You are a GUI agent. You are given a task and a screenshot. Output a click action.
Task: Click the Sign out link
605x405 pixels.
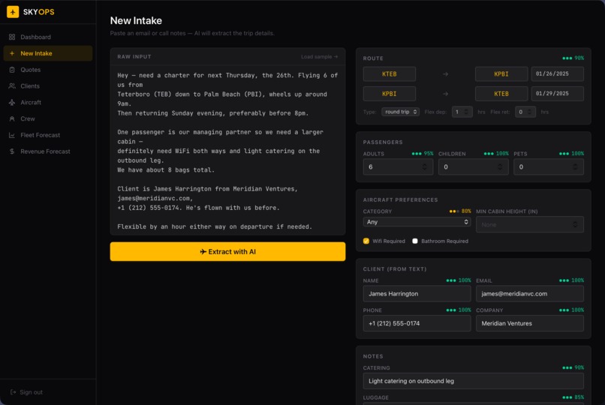[26, 392]
